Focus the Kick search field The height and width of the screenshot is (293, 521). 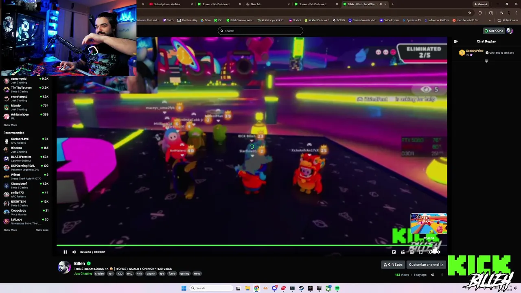260,31
